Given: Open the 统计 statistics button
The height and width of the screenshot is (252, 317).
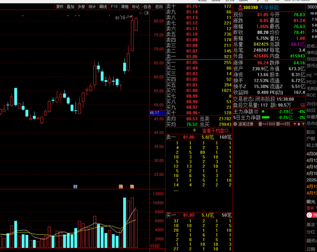Looking at the screenshot, I should click(92, 7).
